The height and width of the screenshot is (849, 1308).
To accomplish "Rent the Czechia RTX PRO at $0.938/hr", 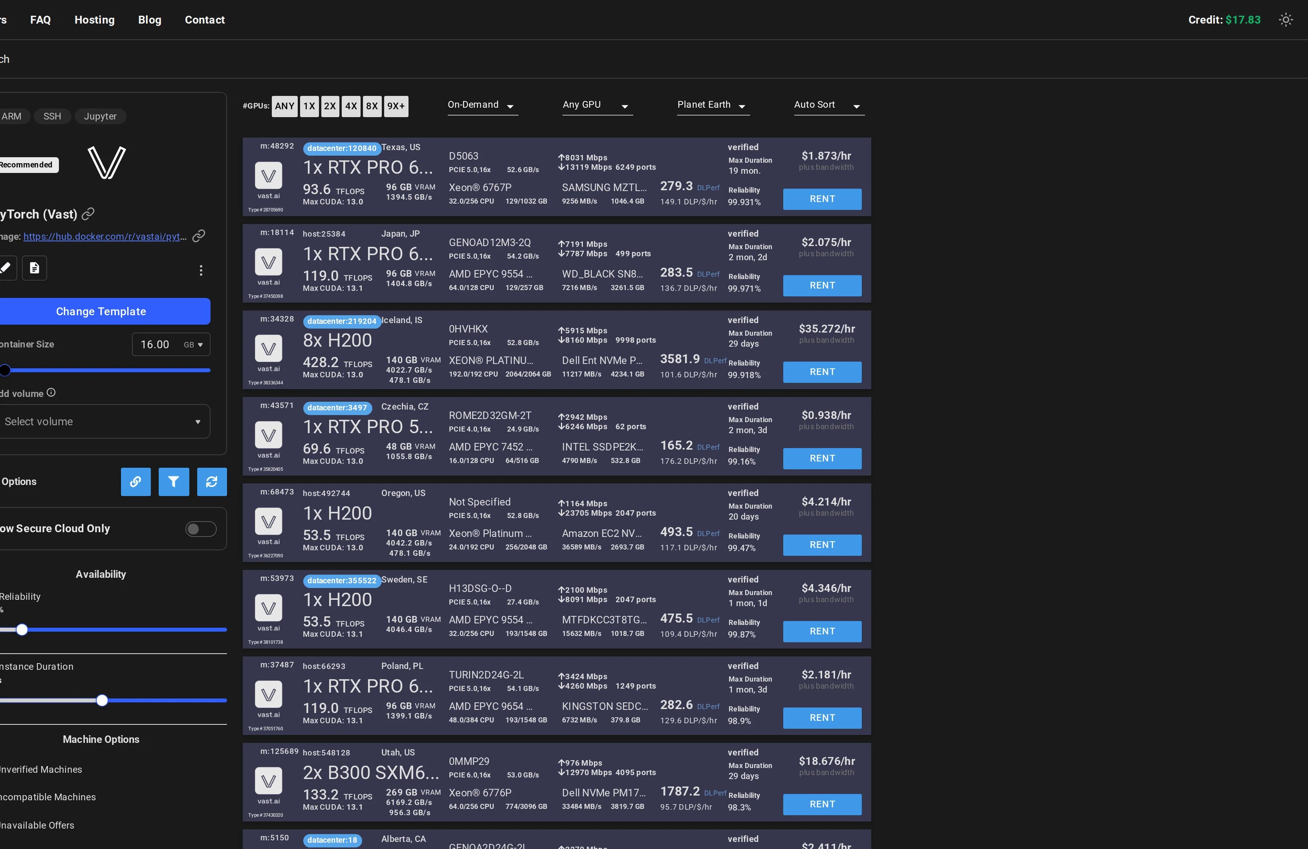I will click(822, 459).
